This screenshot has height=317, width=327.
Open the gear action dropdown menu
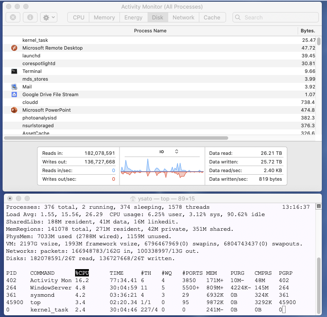48,17
